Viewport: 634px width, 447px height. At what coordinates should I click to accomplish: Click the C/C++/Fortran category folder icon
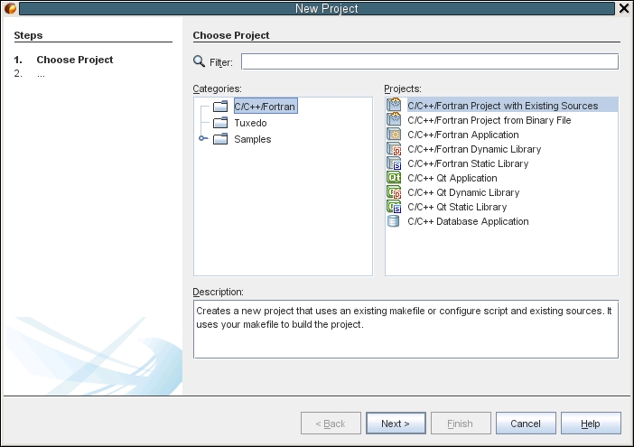click(220, 107)
